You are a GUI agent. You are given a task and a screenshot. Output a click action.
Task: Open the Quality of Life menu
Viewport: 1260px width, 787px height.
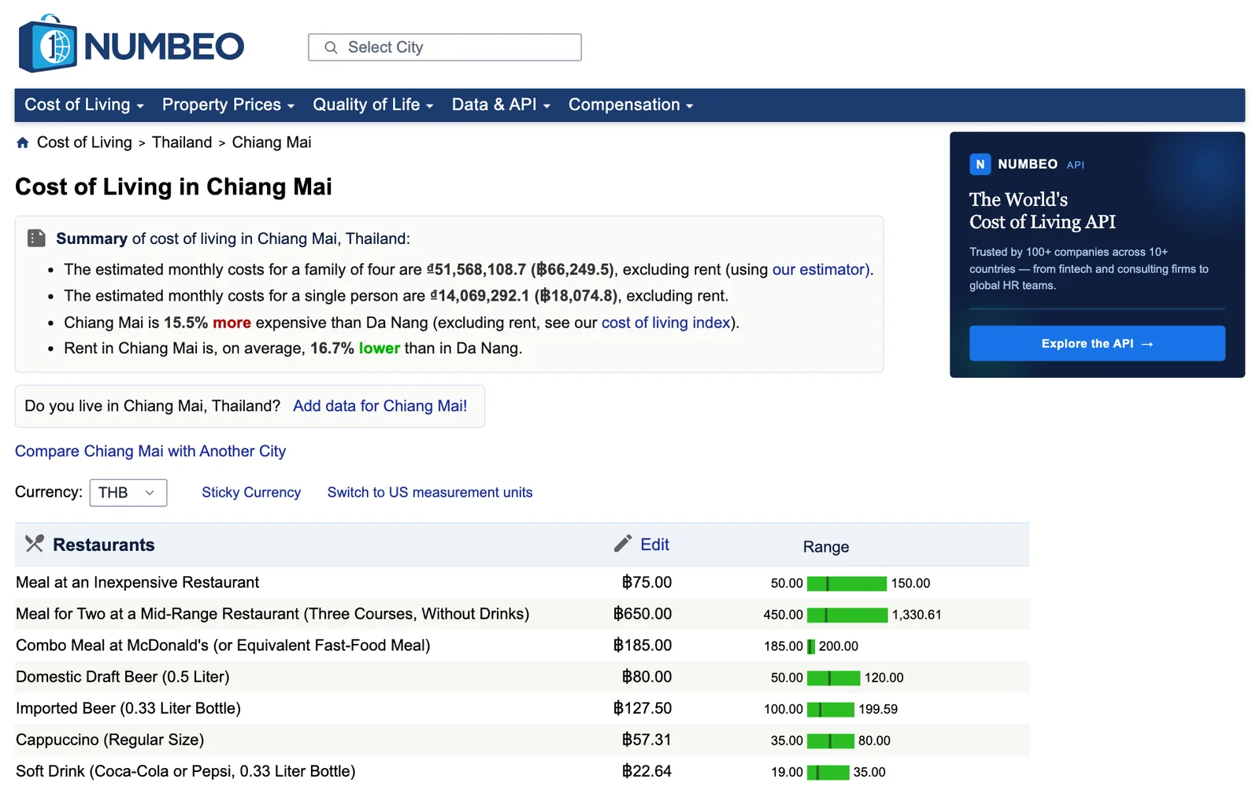coord(373,105)
